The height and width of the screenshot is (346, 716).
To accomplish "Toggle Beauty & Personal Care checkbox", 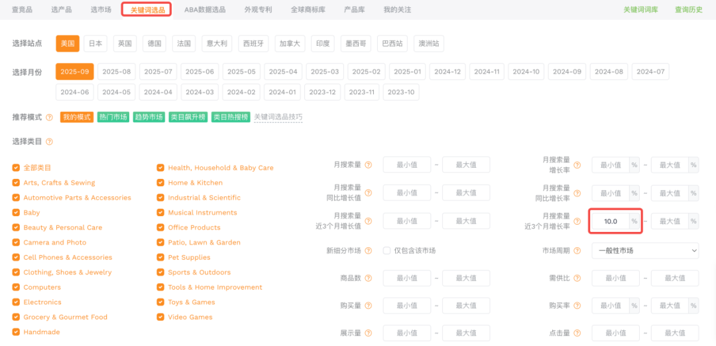I will [16, 227].
